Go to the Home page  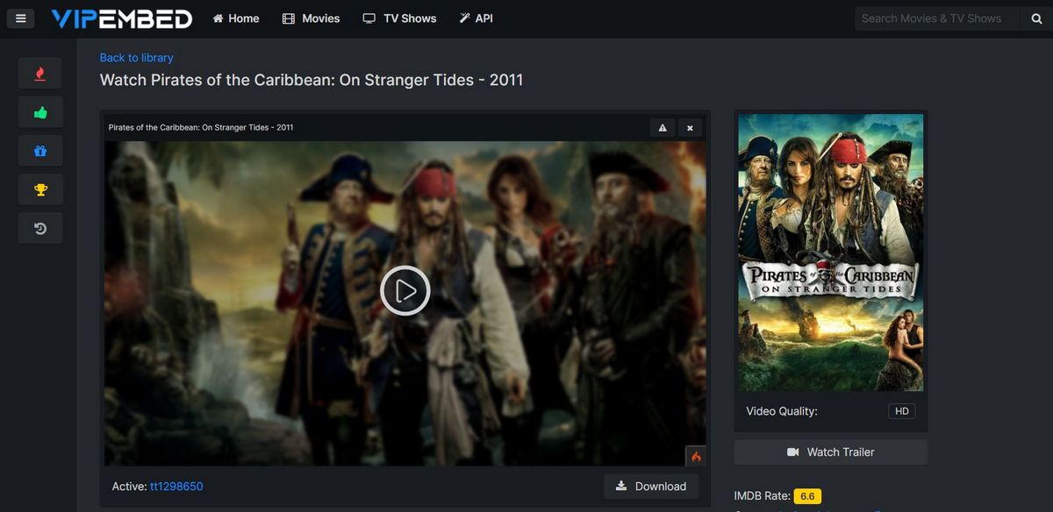pos(236,18)
